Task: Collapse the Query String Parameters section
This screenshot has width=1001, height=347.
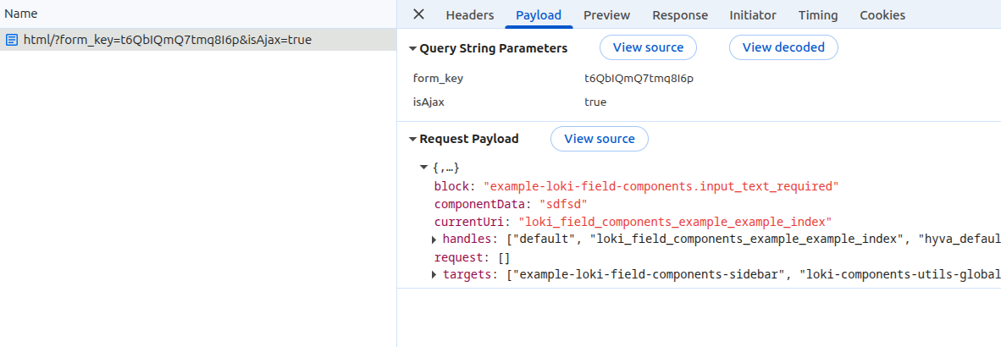Action: click(413, 49)
